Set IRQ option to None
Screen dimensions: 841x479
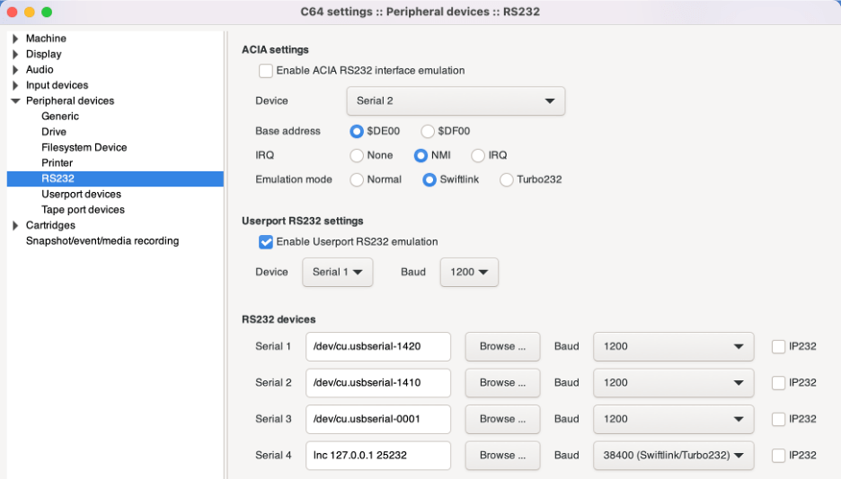click(357, 155)
